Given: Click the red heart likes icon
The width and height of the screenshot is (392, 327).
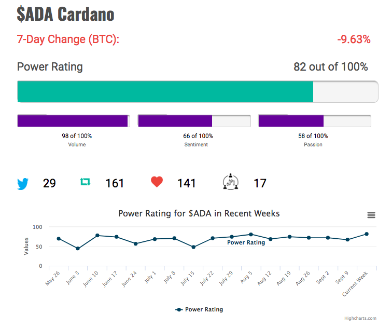Looking at the screenshot, I should (157, 182).
